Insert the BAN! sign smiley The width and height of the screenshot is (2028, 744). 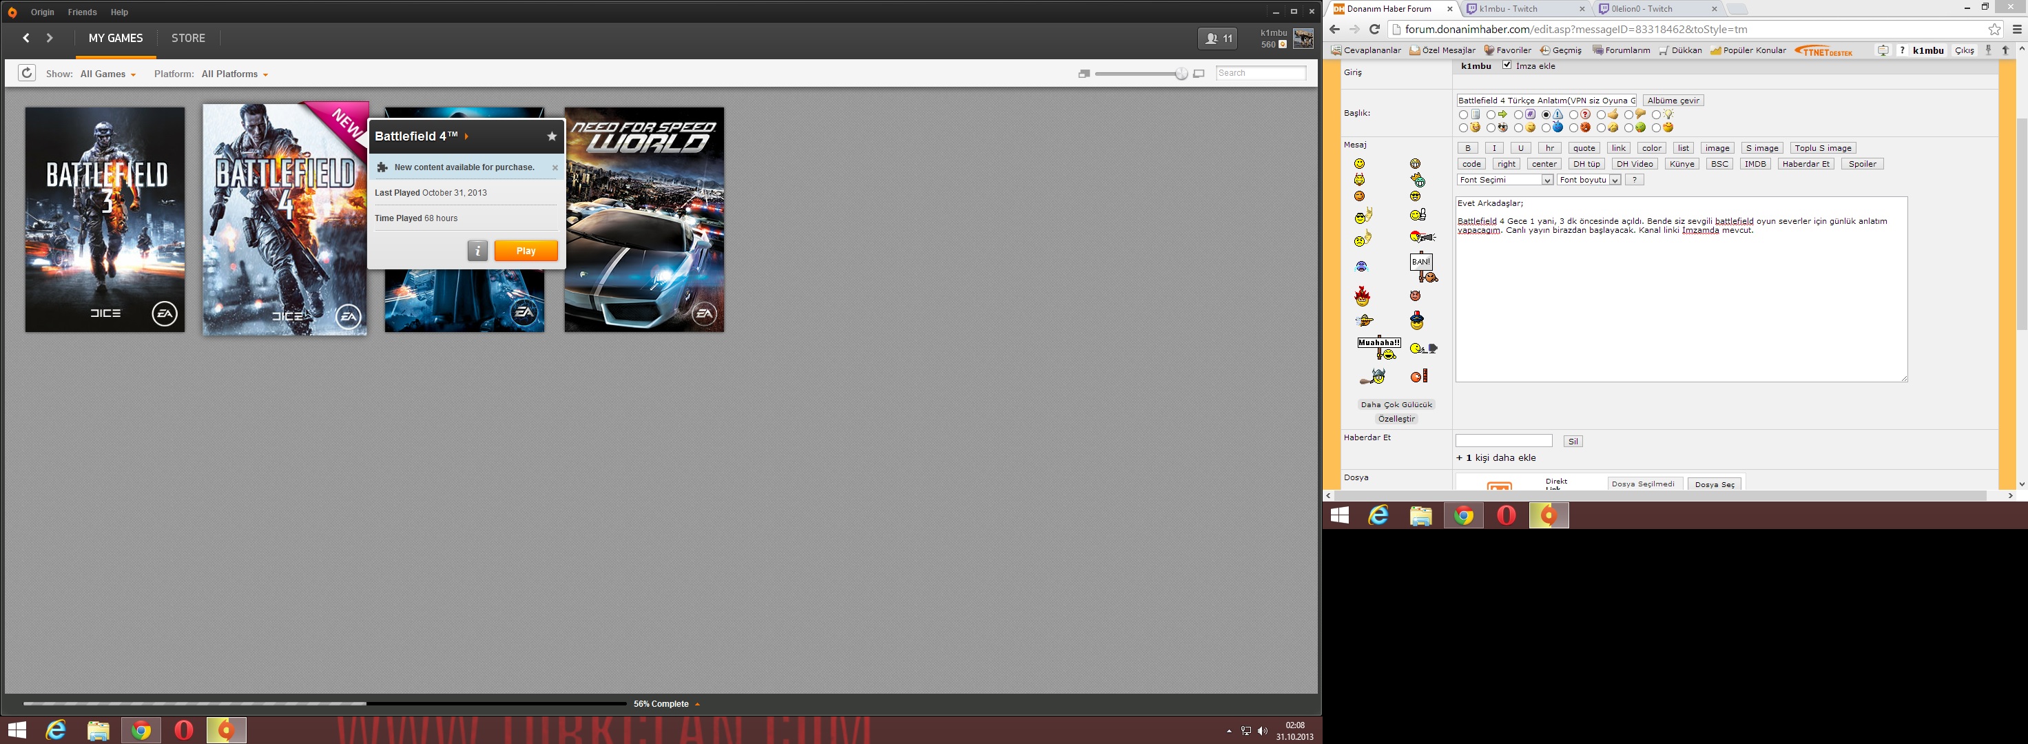[x=1423, y=268]
